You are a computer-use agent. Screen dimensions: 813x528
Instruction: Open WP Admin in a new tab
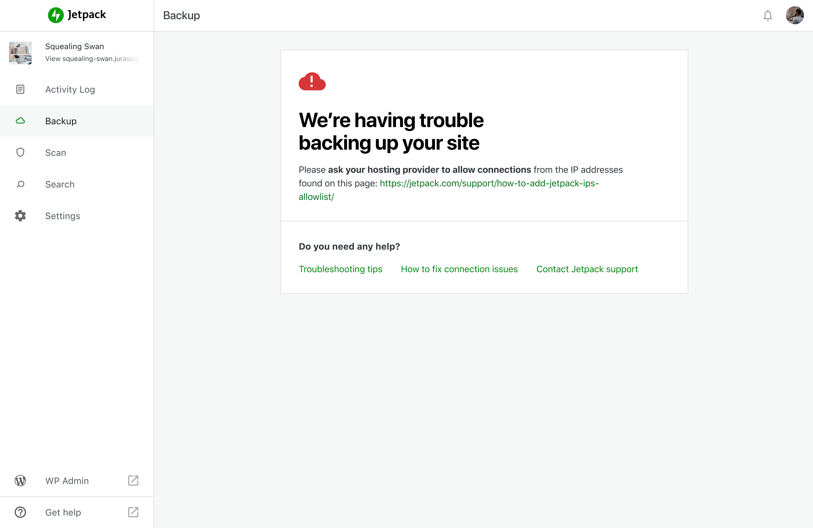(x=133, y=481)
